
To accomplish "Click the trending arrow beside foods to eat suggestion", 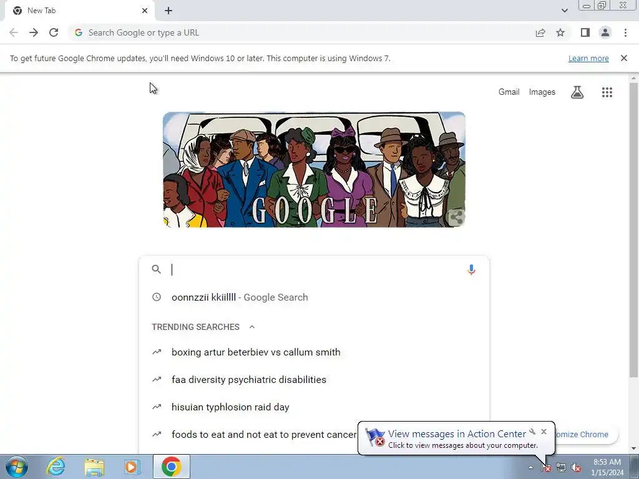I will 157,434.
